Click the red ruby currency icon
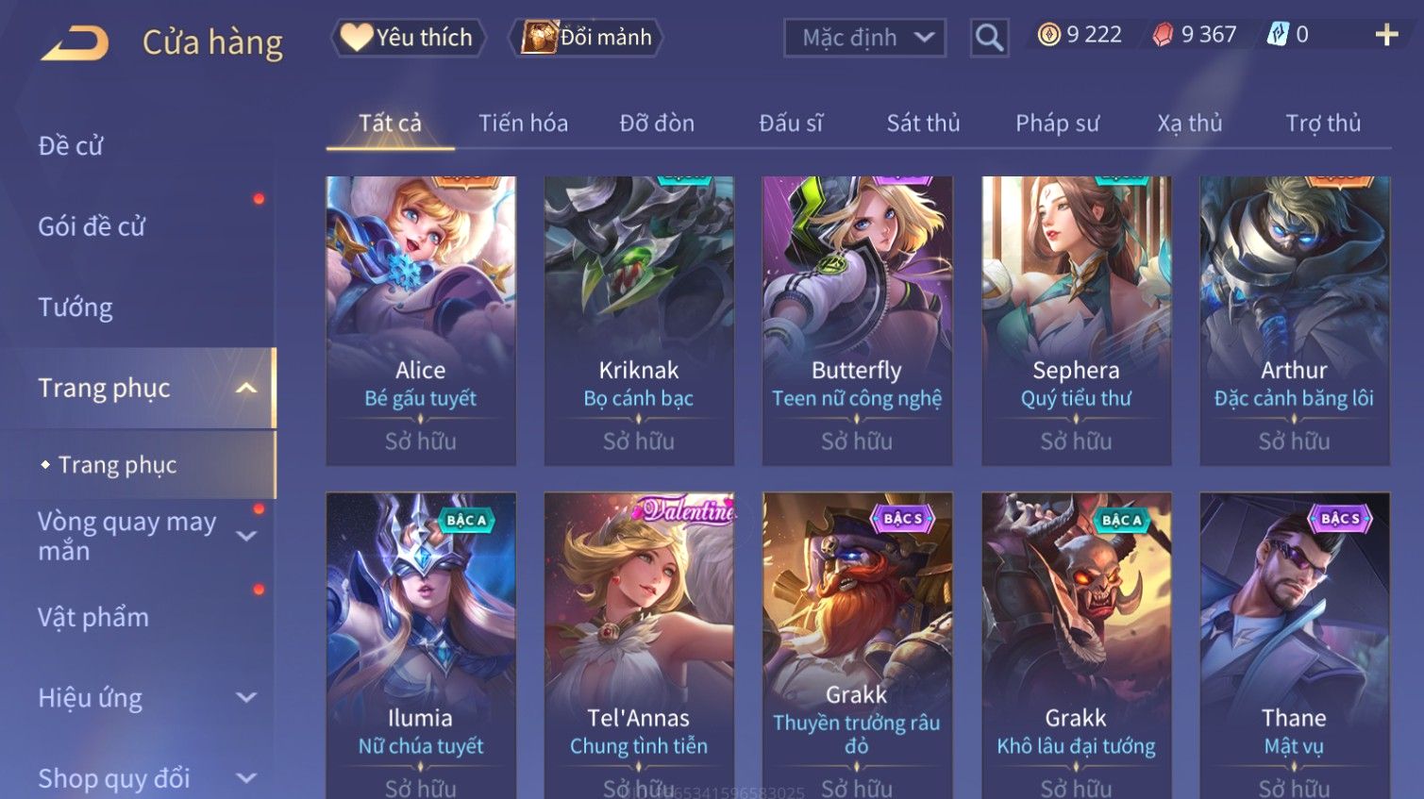This screenshot has width=1424, height=799. point(1163,35)
